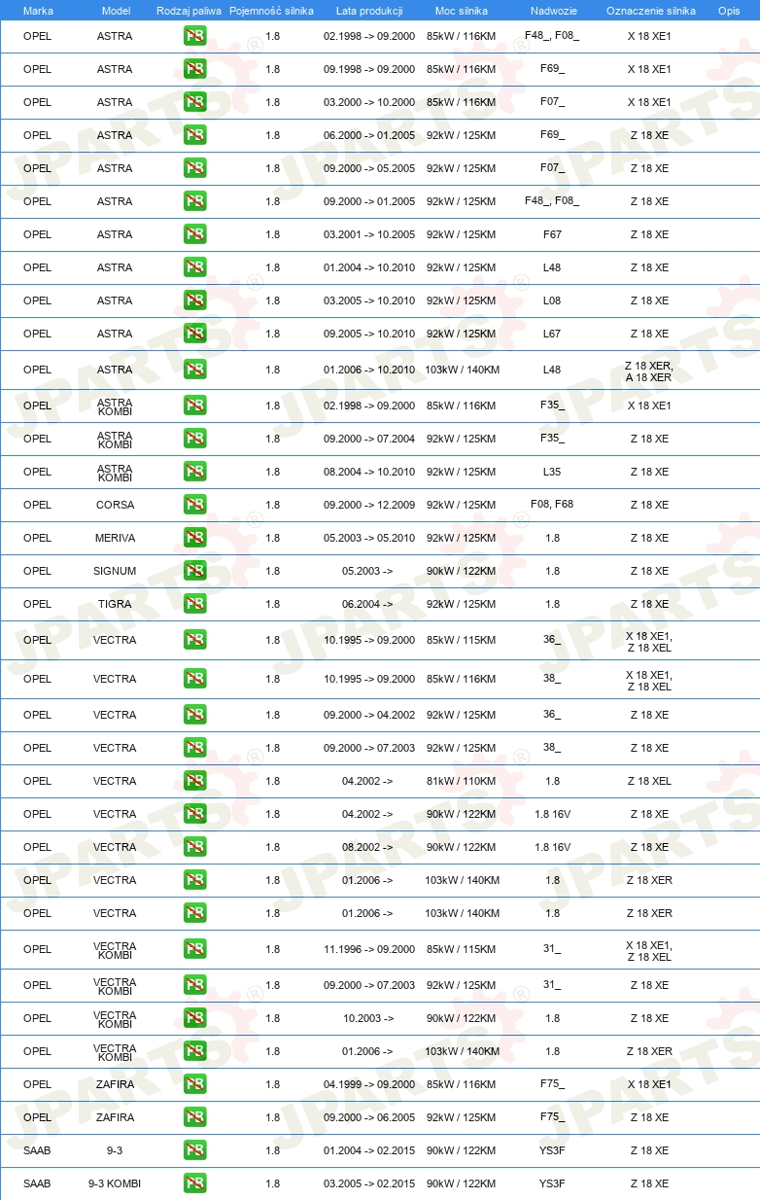
Task: Click the fuel icon in the MERIVA row
Action: (x=194, y=538)
